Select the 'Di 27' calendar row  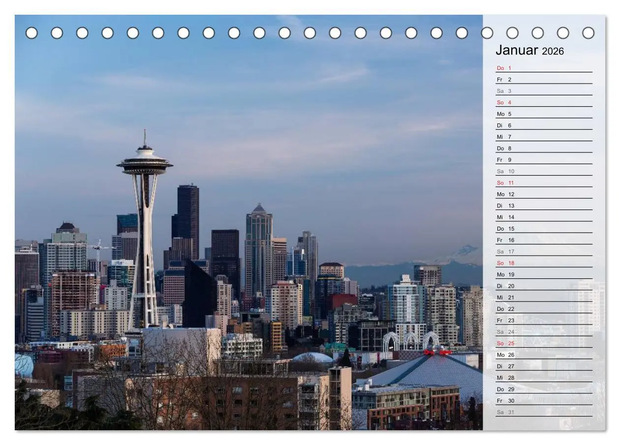coord(544,366)
